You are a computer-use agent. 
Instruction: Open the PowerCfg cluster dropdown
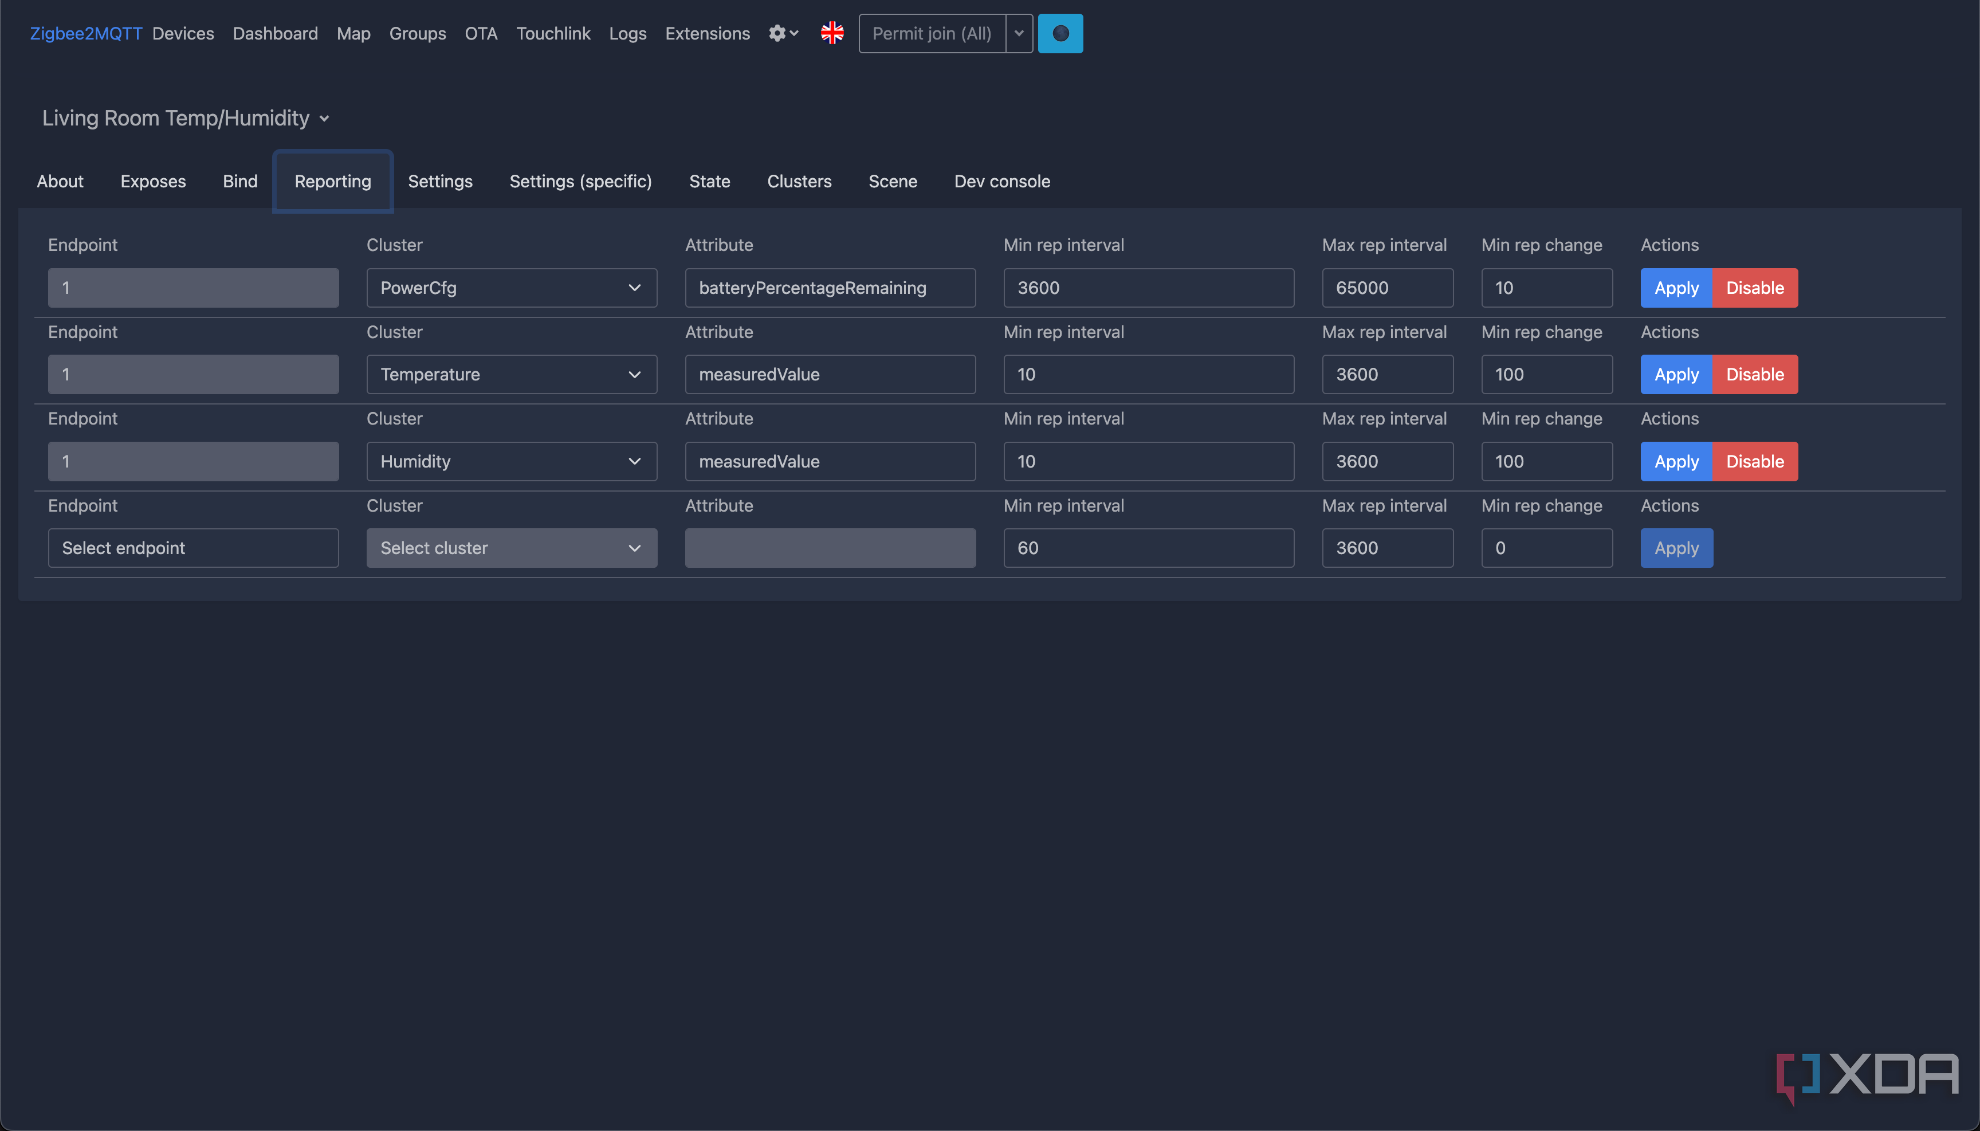click(x=512, y=288)
